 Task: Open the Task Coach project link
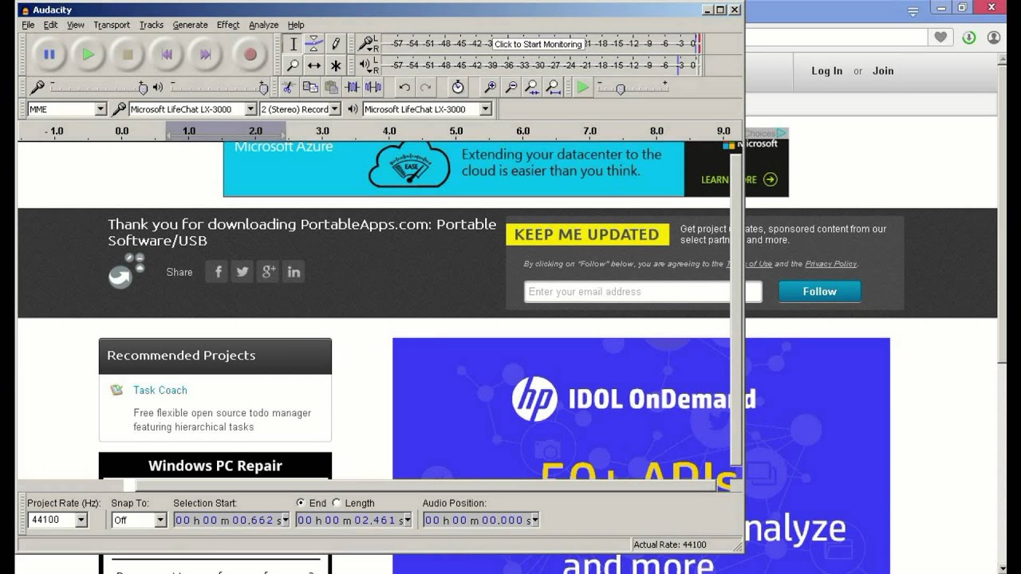[160, 390]
